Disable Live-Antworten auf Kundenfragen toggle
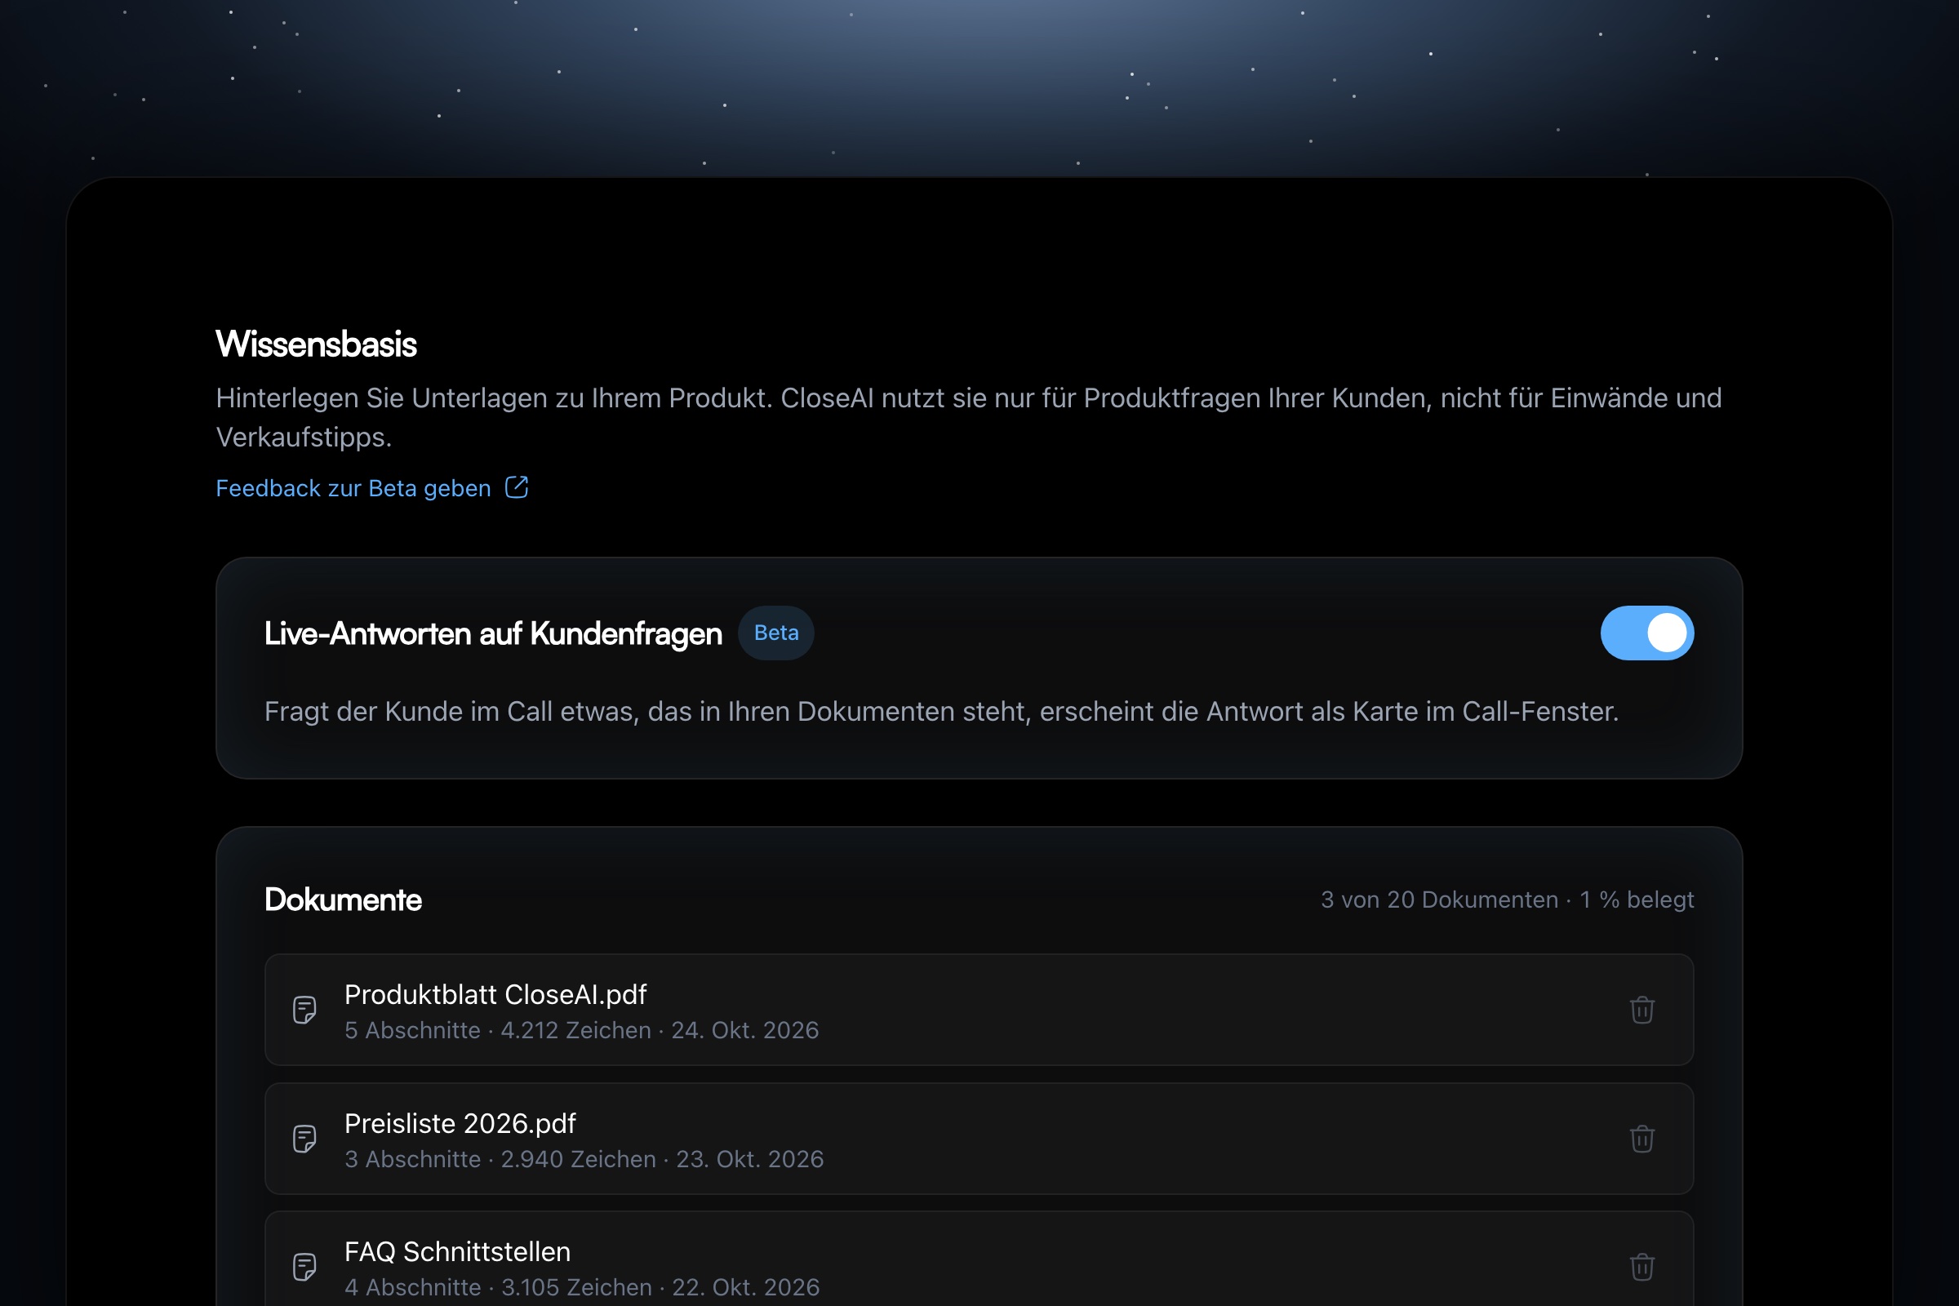This screenshot has height=1306, width=1959. pyautogui.click(x=1646, y=633)
